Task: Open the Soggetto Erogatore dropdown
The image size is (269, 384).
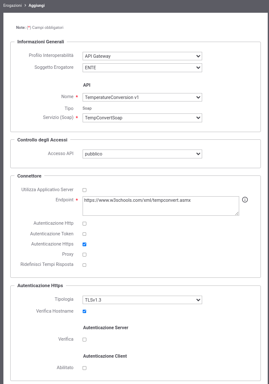Action: (142, 68)
